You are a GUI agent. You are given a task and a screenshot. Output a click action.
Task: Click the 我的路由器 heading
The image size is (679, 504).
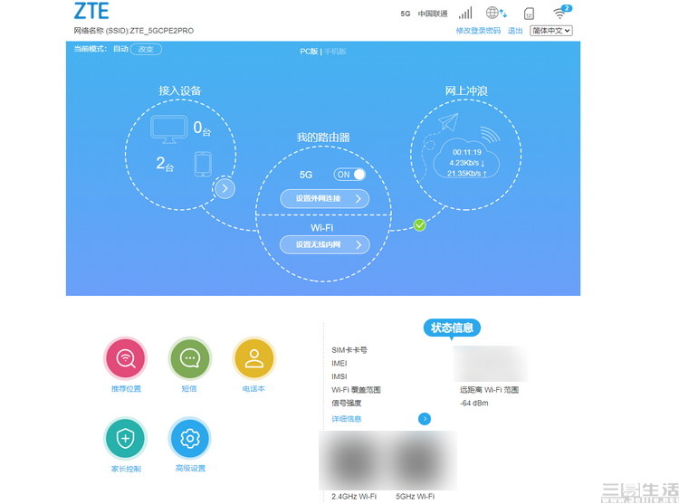click(323, 138)
